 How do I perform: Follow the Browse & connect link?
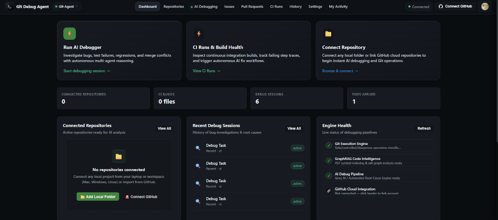[340, 71]
